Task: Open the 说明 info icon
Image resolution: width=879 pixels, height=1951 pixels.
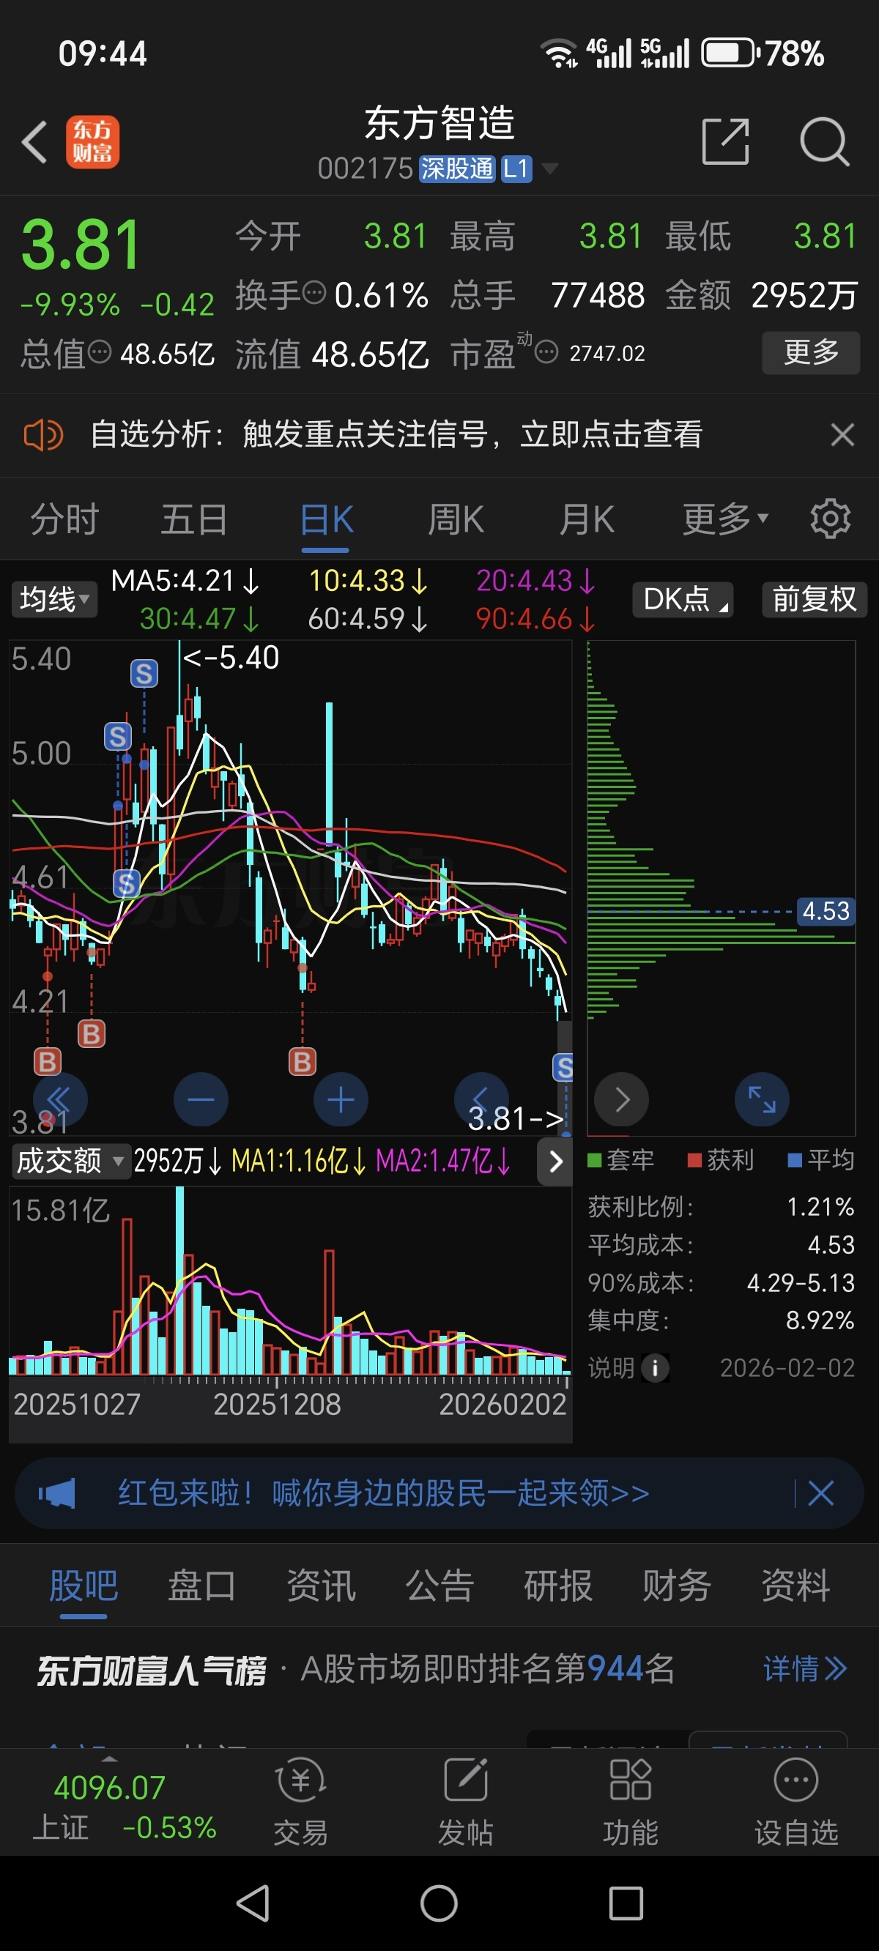Action: (655, 1368)
